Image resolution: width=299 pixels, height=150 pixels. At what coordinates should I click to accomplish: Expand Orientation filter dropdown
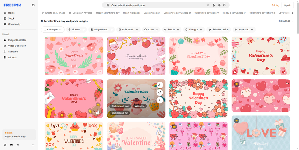coord(128,30)
